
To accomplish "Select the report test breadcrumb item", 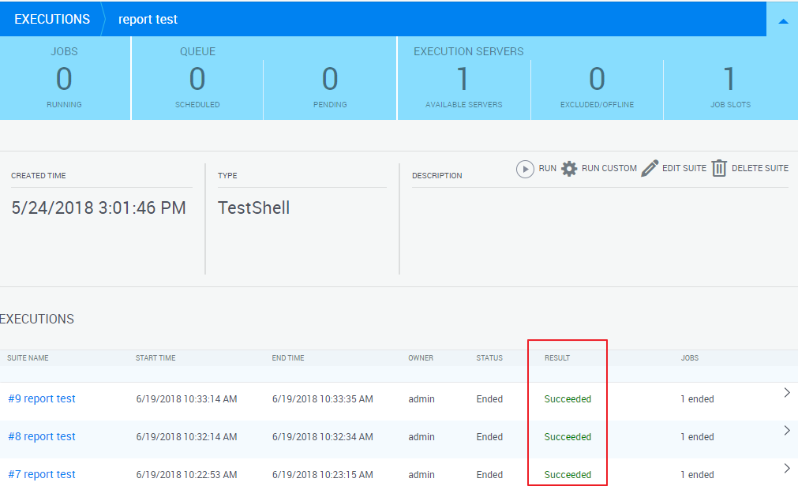I will [x=148, y=19].
